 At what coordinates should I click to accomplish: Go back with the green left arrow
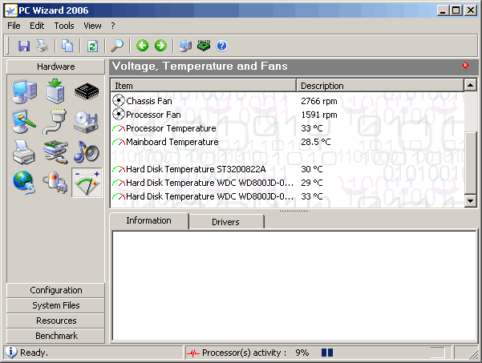(142, 46)
